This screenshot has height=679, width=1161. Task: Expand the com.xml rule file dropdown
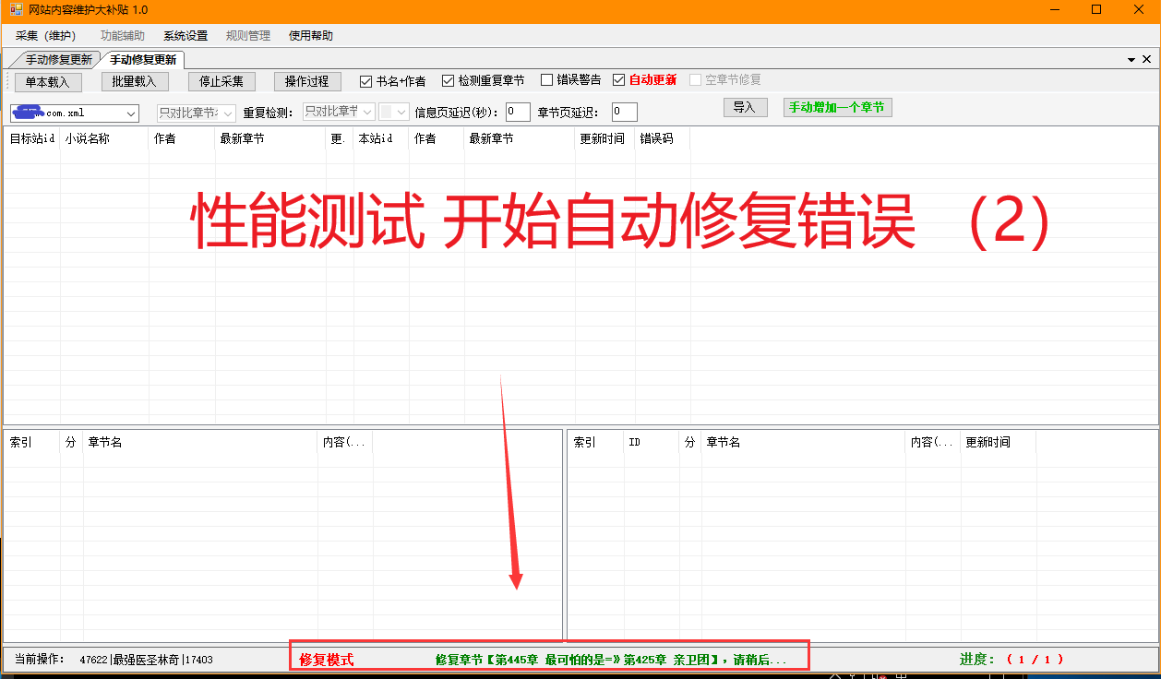click(x=130, y=113)
